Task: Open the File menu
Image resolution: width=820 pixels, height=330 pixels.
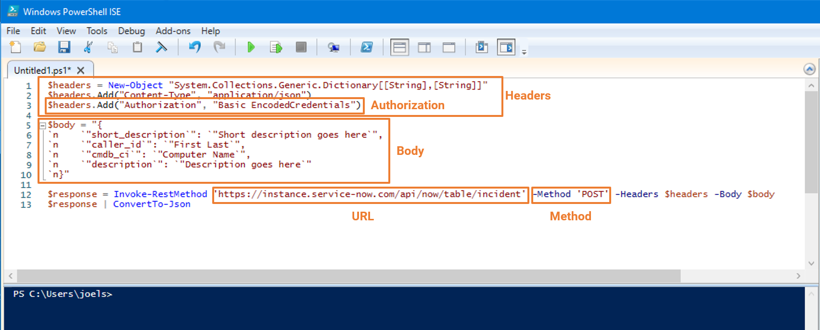Action: [x=13, y=31]
